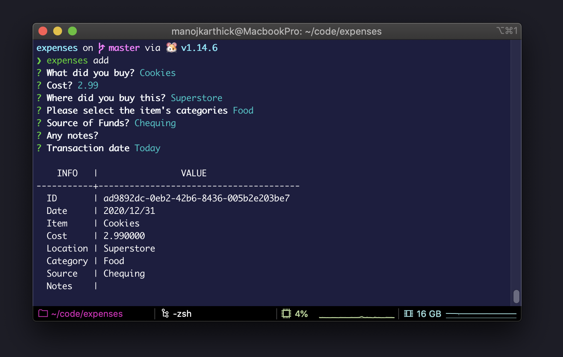Click the folder icon in the status bar
Viewport: 563px width, 357px height.
[x=43, y=313]
